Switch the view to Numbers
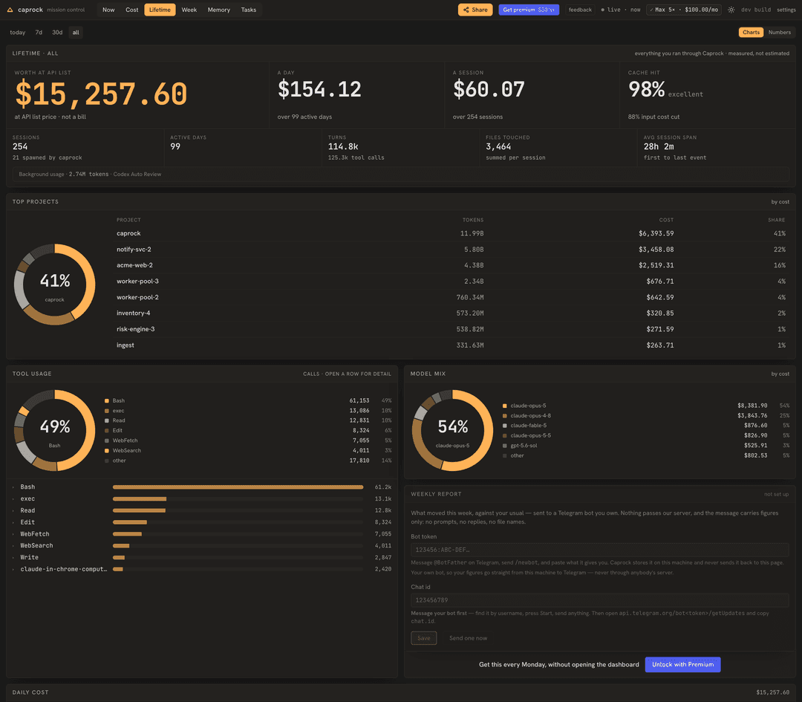Image resolution: width=802 pixels, height=702 pixels. pos(780,32)
